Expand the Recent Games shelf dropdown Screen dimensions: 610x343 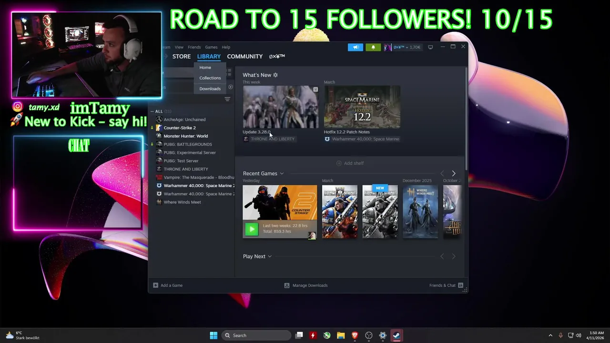tap(282, 173)
